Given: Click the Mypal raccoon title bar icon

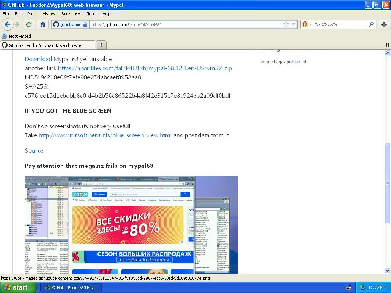Looking at the screenshot, I should [3, 5].
